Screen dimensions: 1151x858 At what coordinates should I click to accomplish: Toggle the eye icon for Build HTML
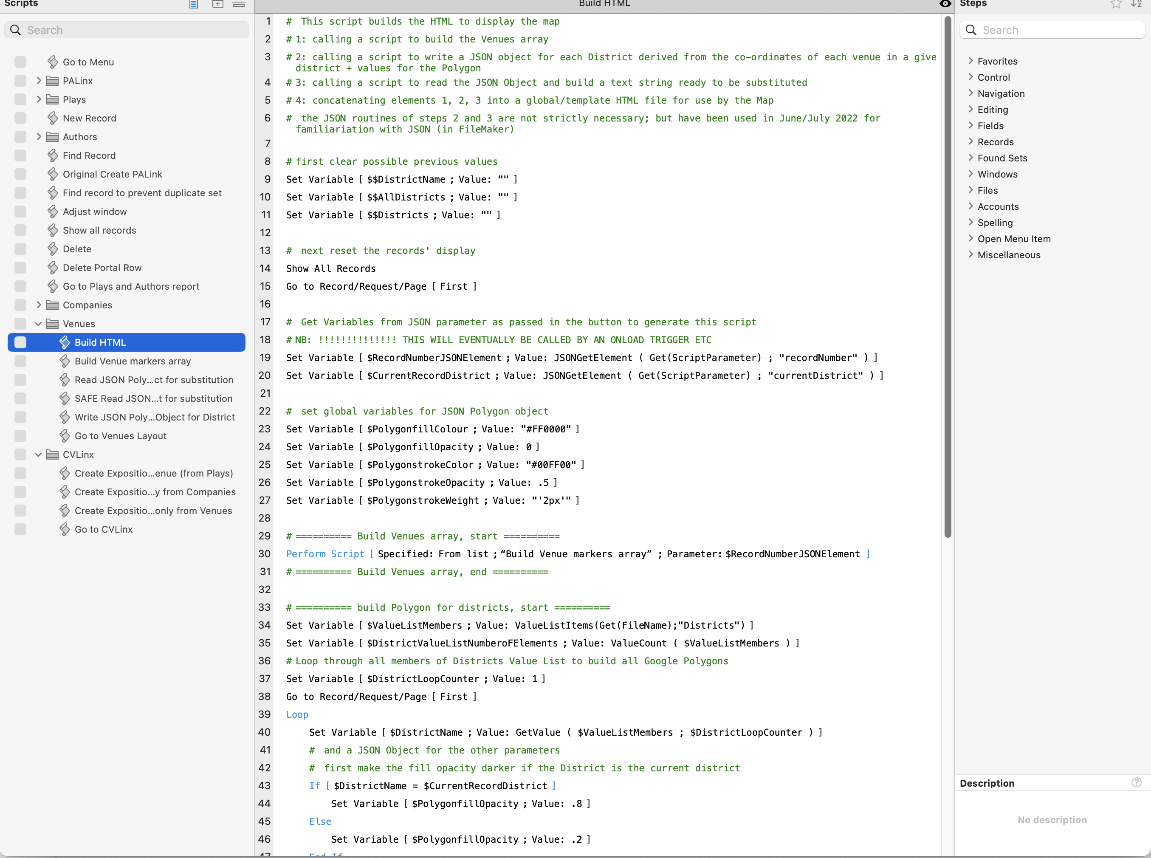pos(945,4)
